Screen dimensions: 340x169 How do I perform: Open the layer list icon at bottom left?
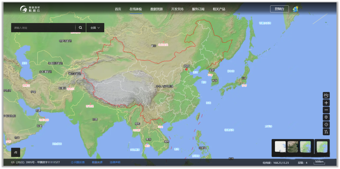(x=16, y=152)
